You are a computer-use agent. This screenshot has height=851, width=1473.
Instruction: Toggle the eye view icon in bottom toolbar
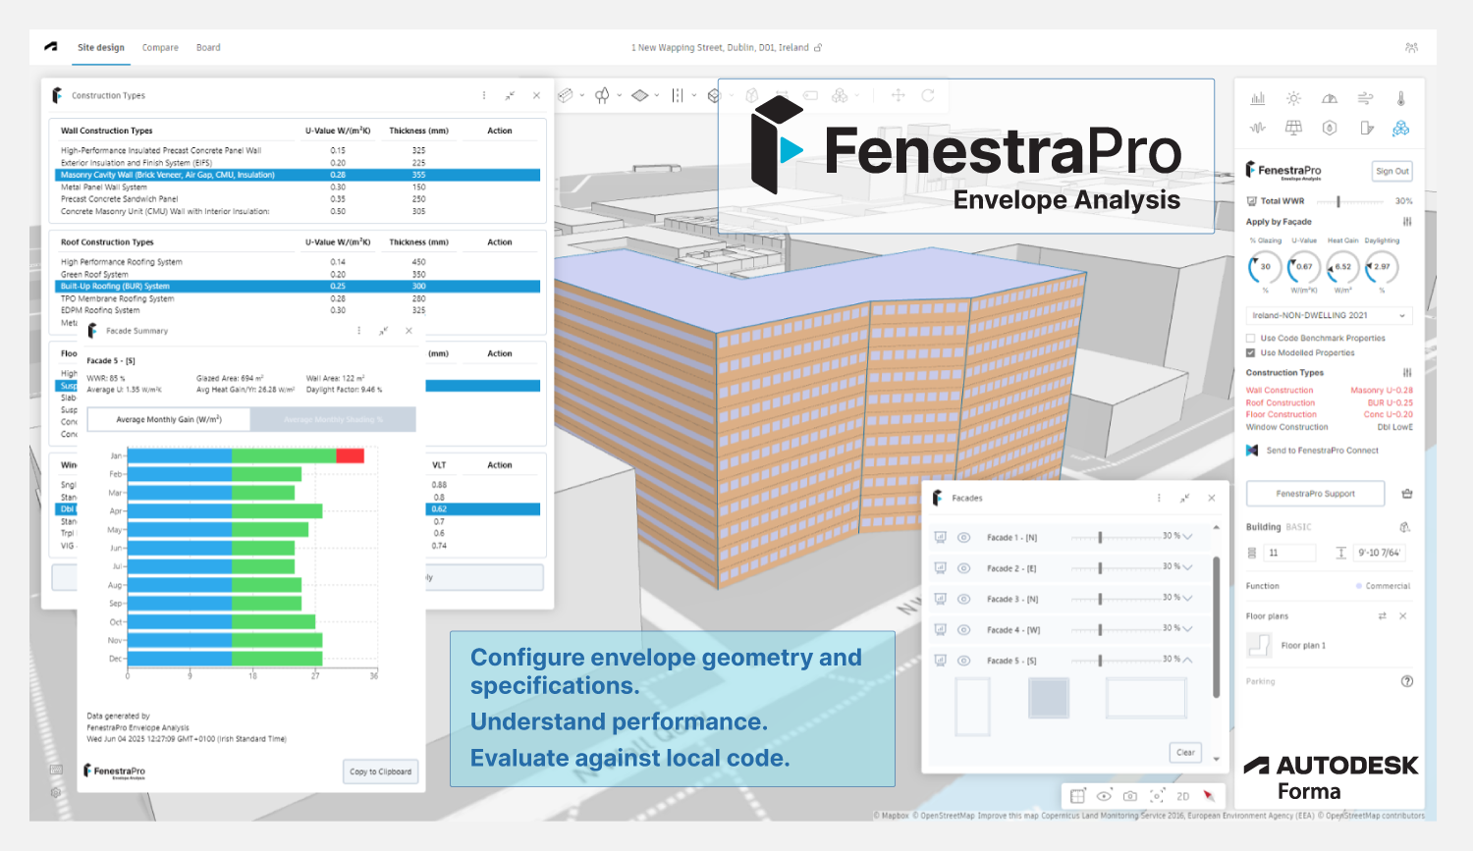[1104, 796]
